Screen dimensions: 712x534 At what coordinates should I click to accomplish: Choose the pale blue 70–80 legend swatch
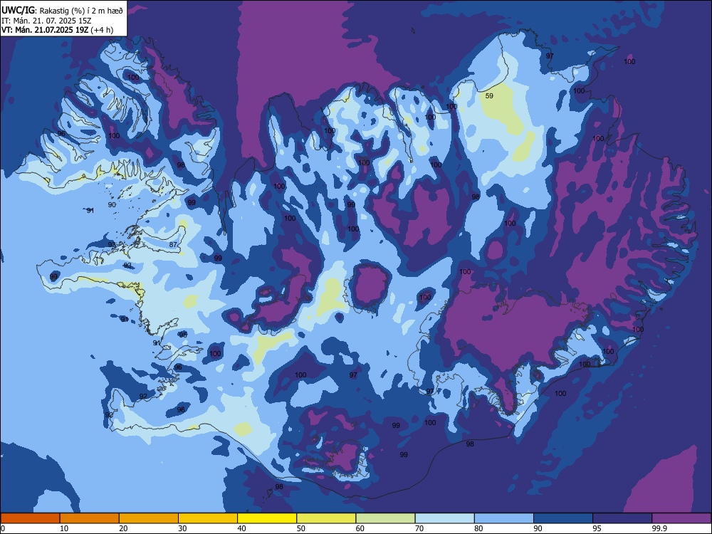pos(444,518)
